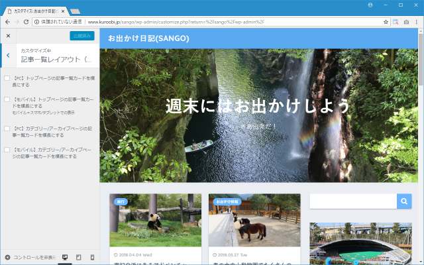
Task: Click the 公開済み publish button
Action: click(82, 36)
